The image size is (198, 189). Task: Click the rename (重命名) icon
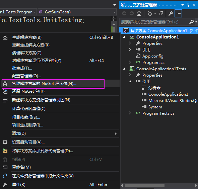[x=5, y=167]
